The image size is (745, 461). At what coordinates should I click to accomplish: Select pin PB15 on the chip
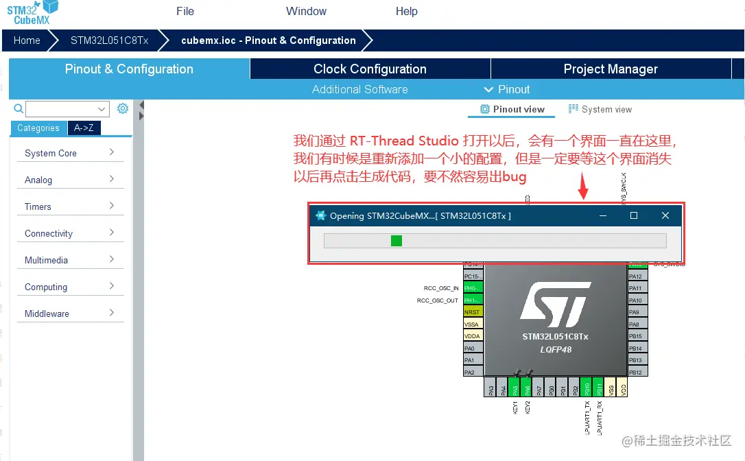click(x=637, y=336)
